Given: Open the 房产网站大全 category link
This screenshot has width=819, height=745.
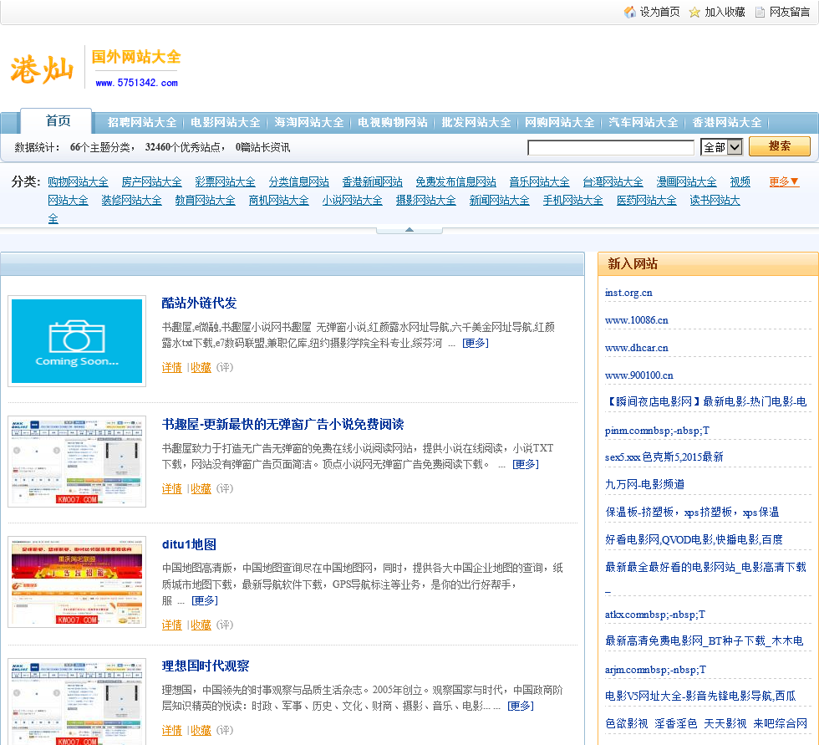Looking at the screenshot, I should pos(151,181).
